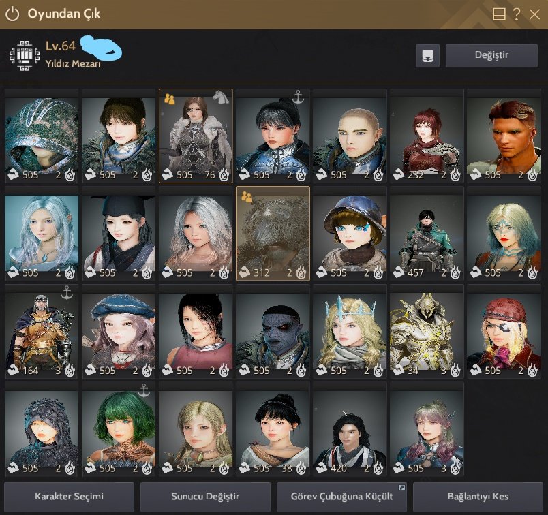Screen dimensions: 548x515
Task: Click the strength icon beside 34
Action: (398, 370)
